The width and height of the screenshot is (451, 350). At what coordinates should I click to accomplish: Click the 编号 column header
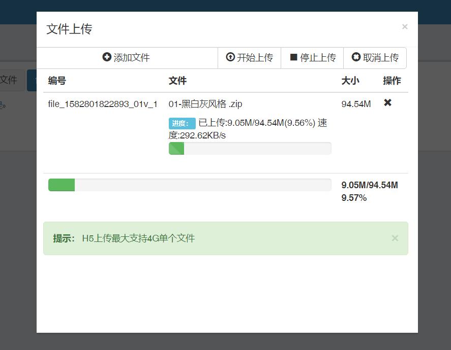(x=56, y=80)
